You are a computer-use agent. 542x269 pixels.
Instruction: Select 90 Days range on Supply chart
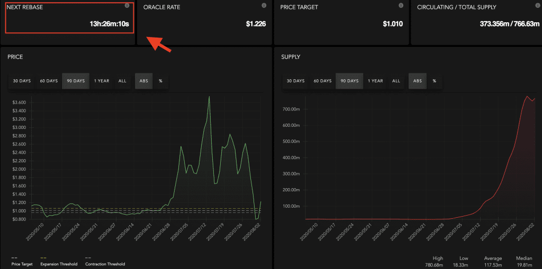349,81
